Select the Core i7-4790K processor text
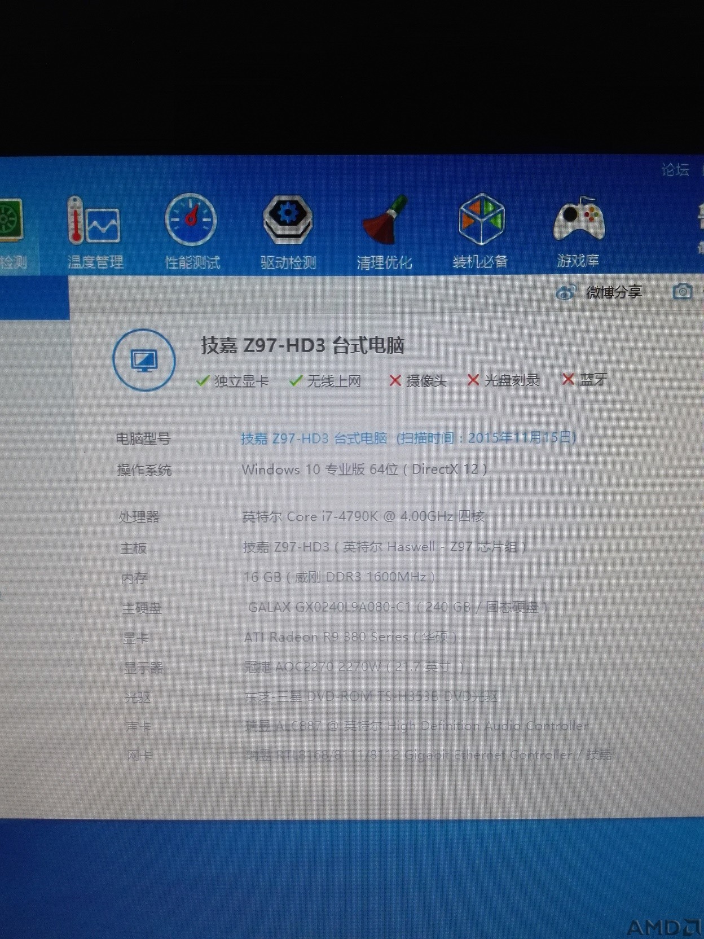Screen dimensions: 704x939 [363, 516]
